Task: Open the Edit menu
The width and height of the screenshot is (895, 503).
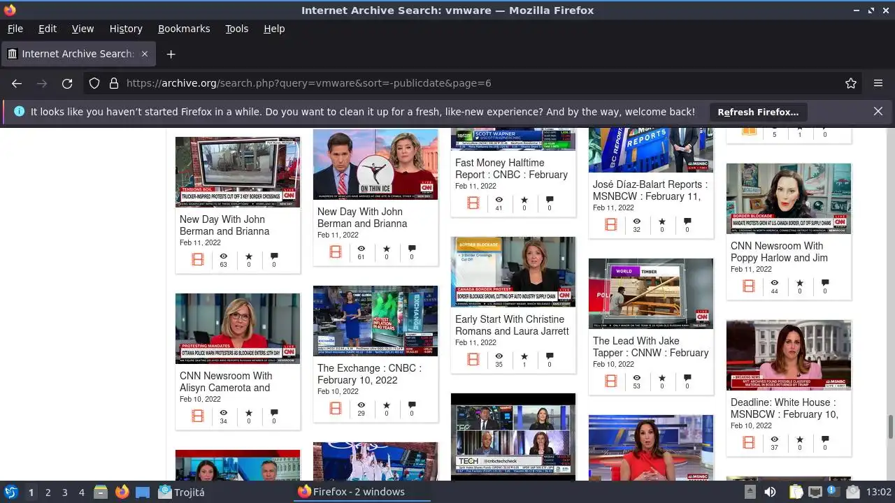Action: pos(48,29)
